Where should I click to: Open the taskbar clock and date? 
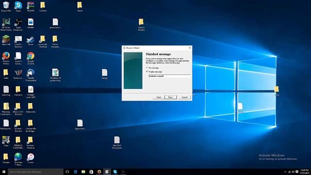click(x=305, y=172)
